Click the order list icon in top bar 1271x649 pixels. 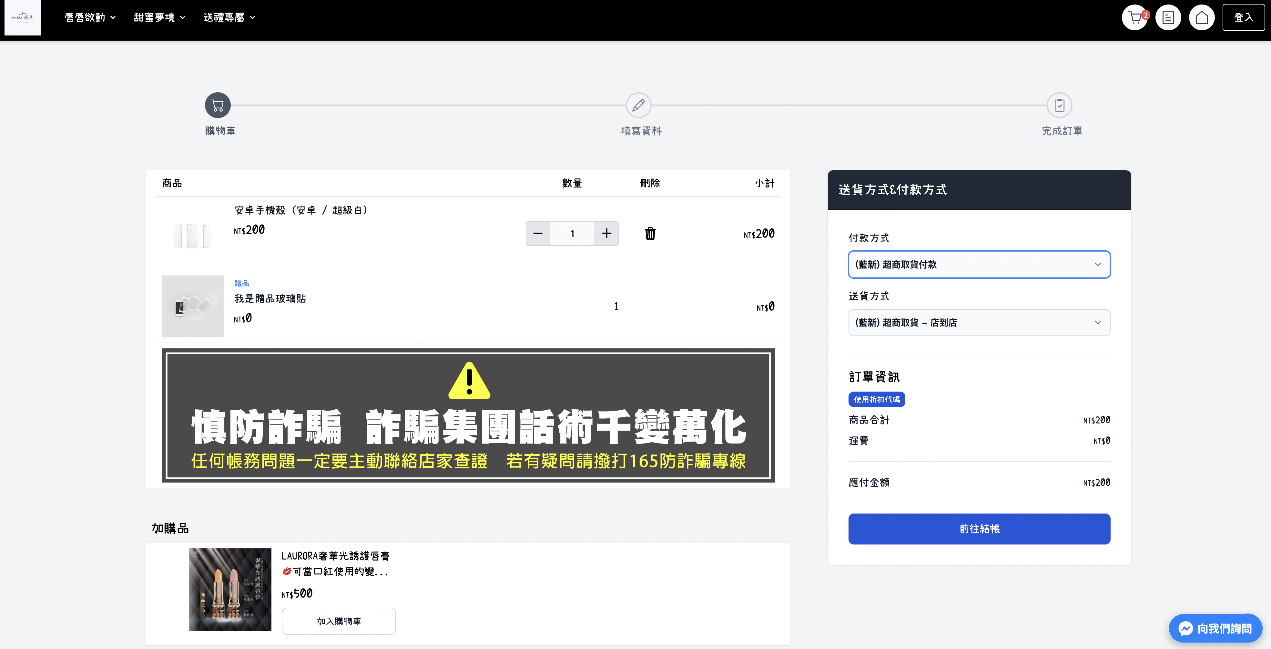click(1168, 17)
